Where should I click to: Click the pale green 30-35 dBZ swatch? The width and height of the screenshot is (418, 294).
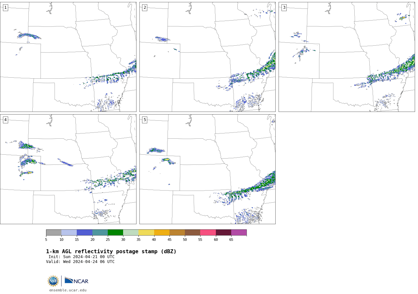131,233
